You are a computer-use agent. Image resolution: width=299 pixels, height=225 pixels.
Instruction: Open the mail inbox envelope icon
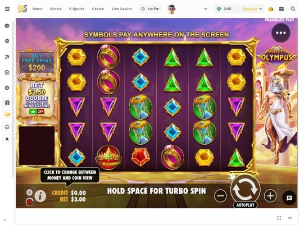[281, 9]
